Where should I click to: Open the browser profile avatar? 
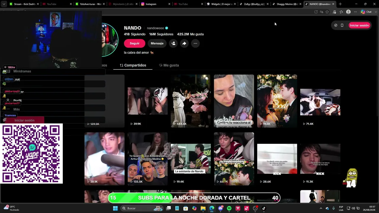click(349, 12)
